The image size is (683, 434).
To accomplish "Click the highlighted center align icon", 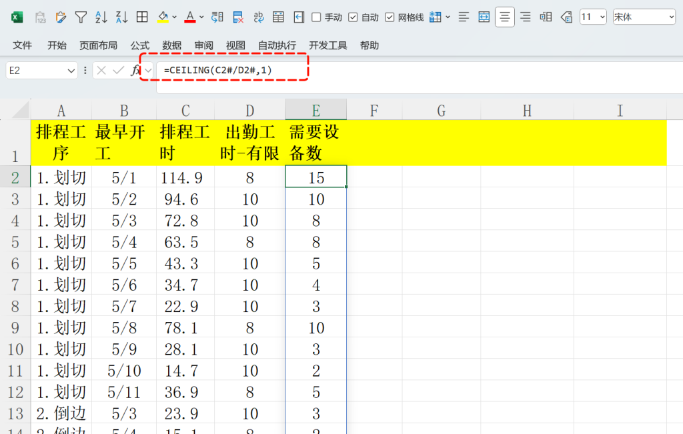I will click(x=505, y=17).
